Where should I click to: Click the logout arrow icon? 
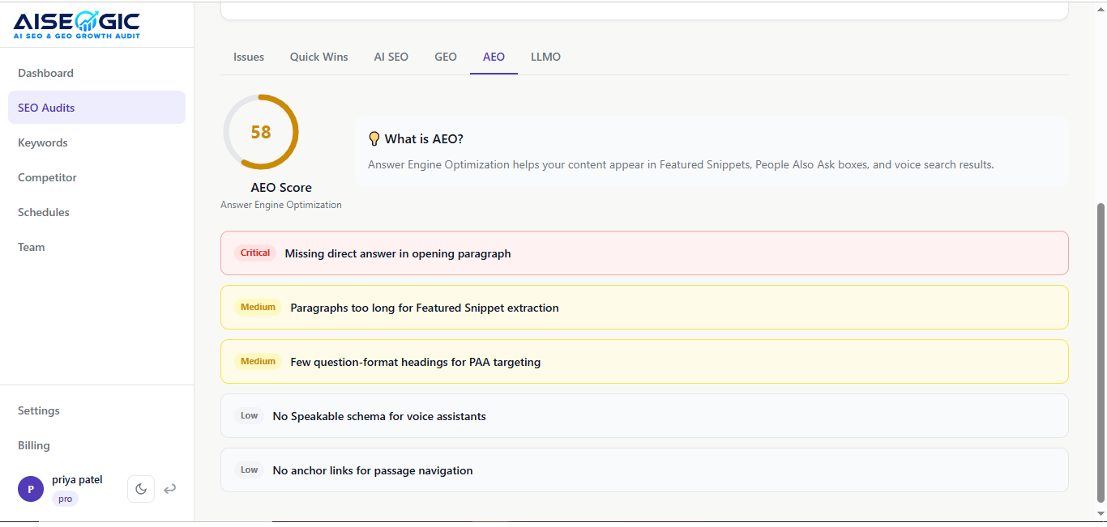point(170,489)
